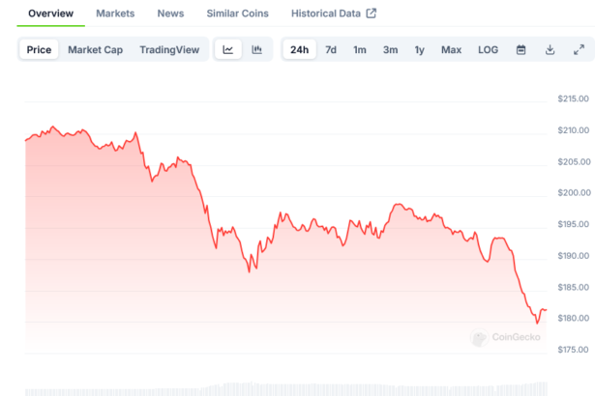Expand chart to fullscreen
595x396 pixels.
pyautogui.click(x=579, y=49)
